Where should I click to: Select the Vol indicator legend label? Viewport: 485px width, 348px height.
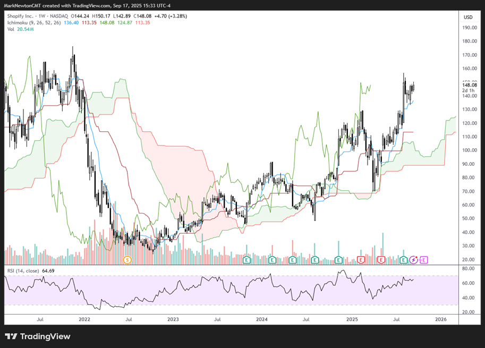coord(11,29)
